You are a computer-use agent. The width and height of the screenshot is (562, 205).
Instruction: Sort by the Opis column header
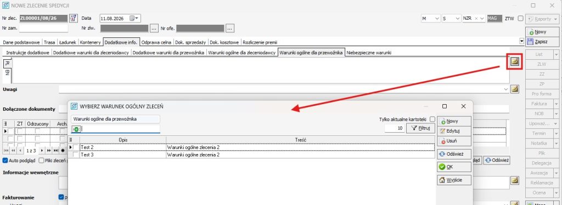123,140
